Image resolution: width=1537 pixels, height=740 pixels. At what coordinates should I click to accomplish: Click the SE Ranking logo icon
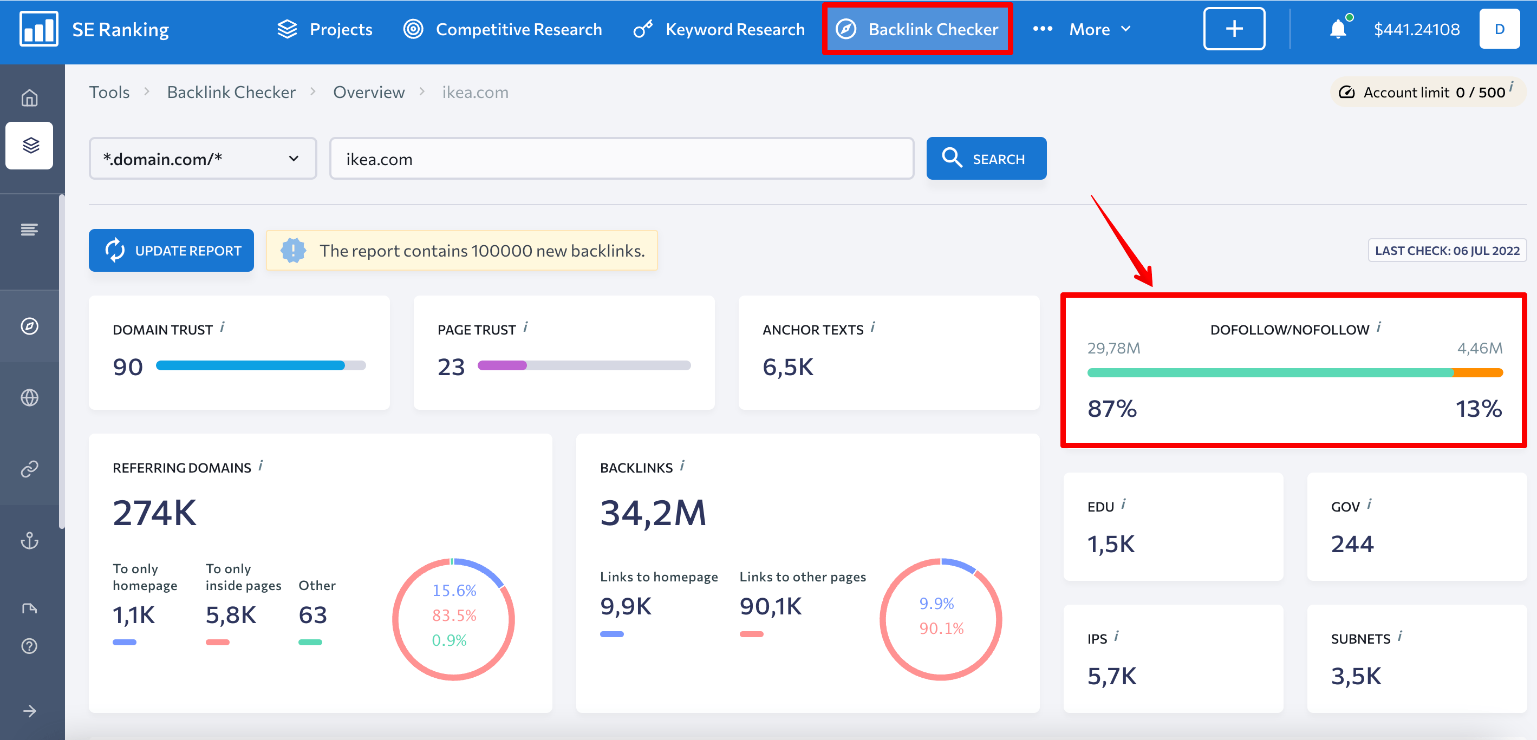39,29
